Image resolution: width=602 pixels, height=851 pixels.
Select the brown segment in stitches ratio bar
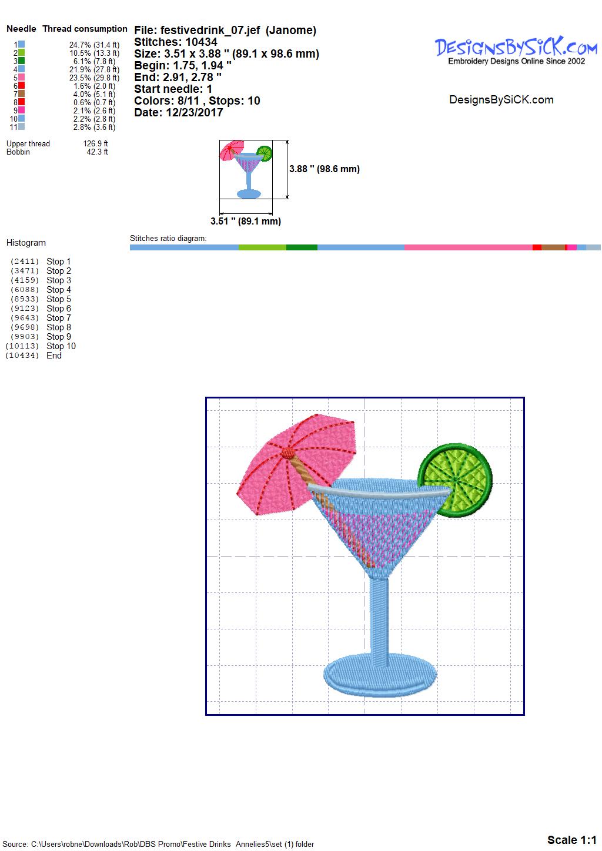coord(553,247)
